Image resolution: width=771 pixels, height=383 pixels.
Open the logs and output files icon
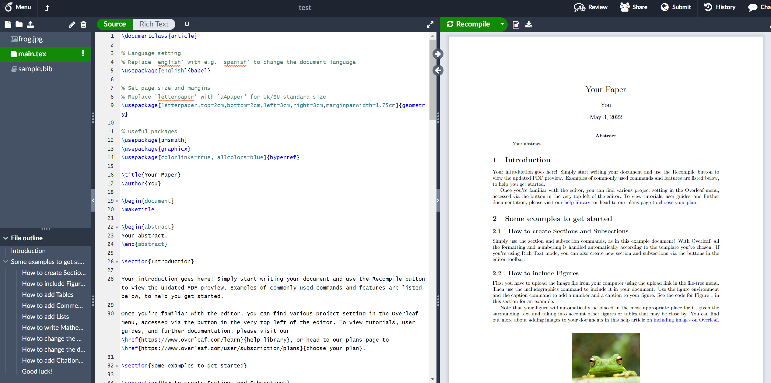[x=516, y=24]
